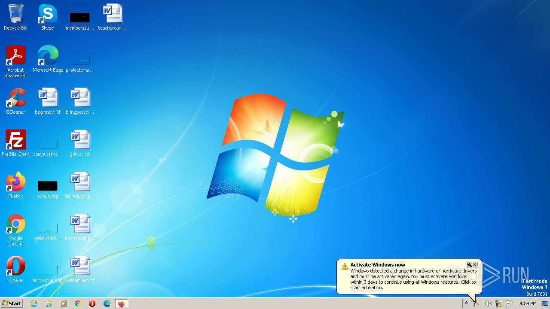Show hidden tray icons arrow
550x309 pixels.
(466, 303)
